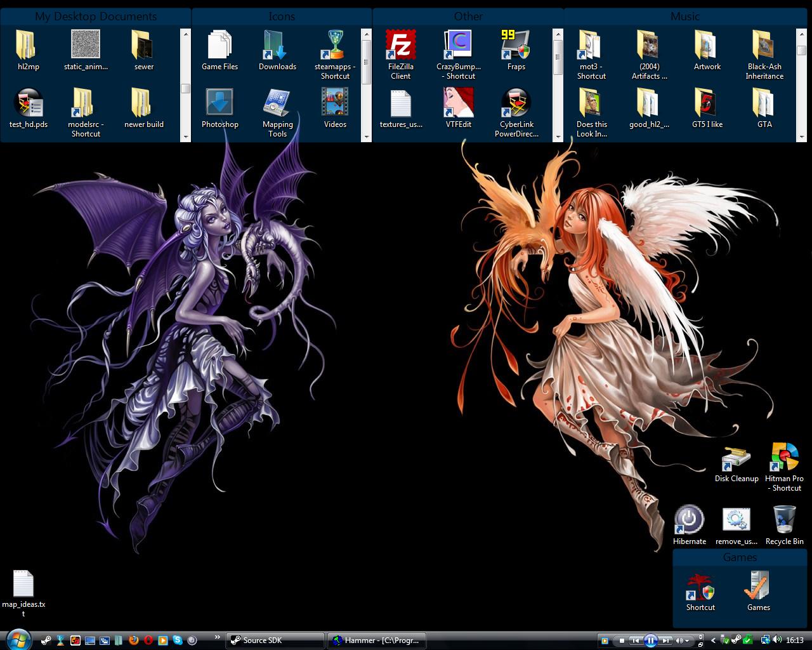Open Firefox from the taskbar

click(x=133, y=640)
